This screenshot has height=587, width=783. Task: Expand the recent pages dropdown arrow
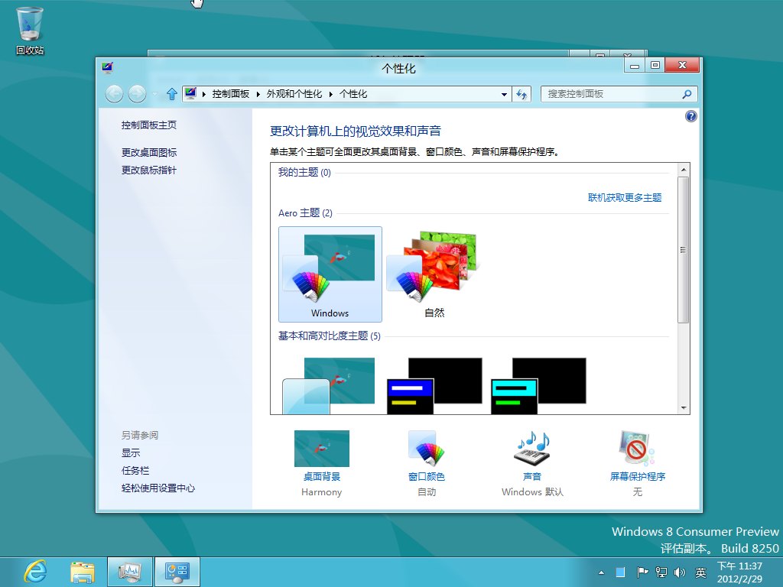pyautogui.click(x=155, y=94)
